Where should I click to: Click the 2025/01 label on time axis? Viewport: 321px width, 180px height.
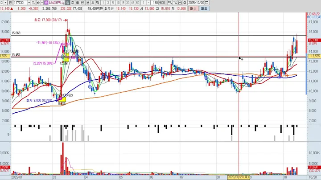[17, 177]
